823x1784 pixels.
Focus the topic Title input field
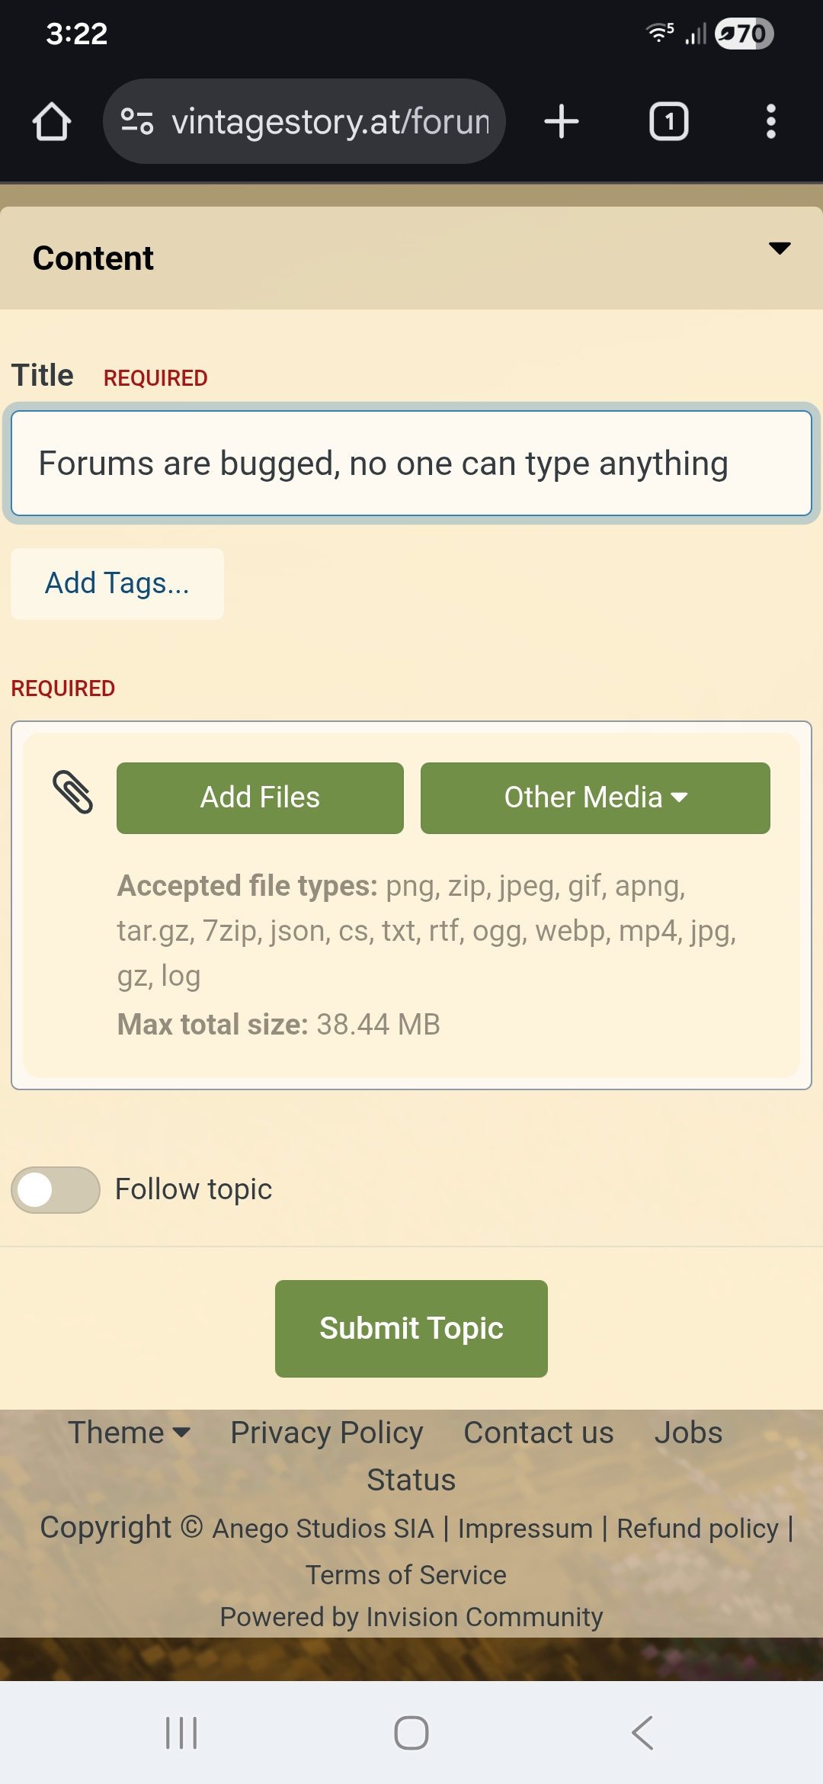coord(411,464)
